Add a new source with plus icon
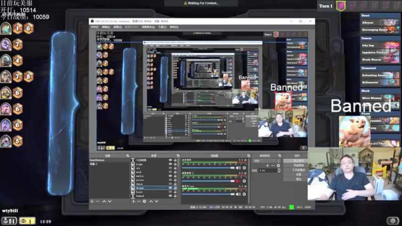The height and width of the screenshot is (226, 402). coord(133,201)
